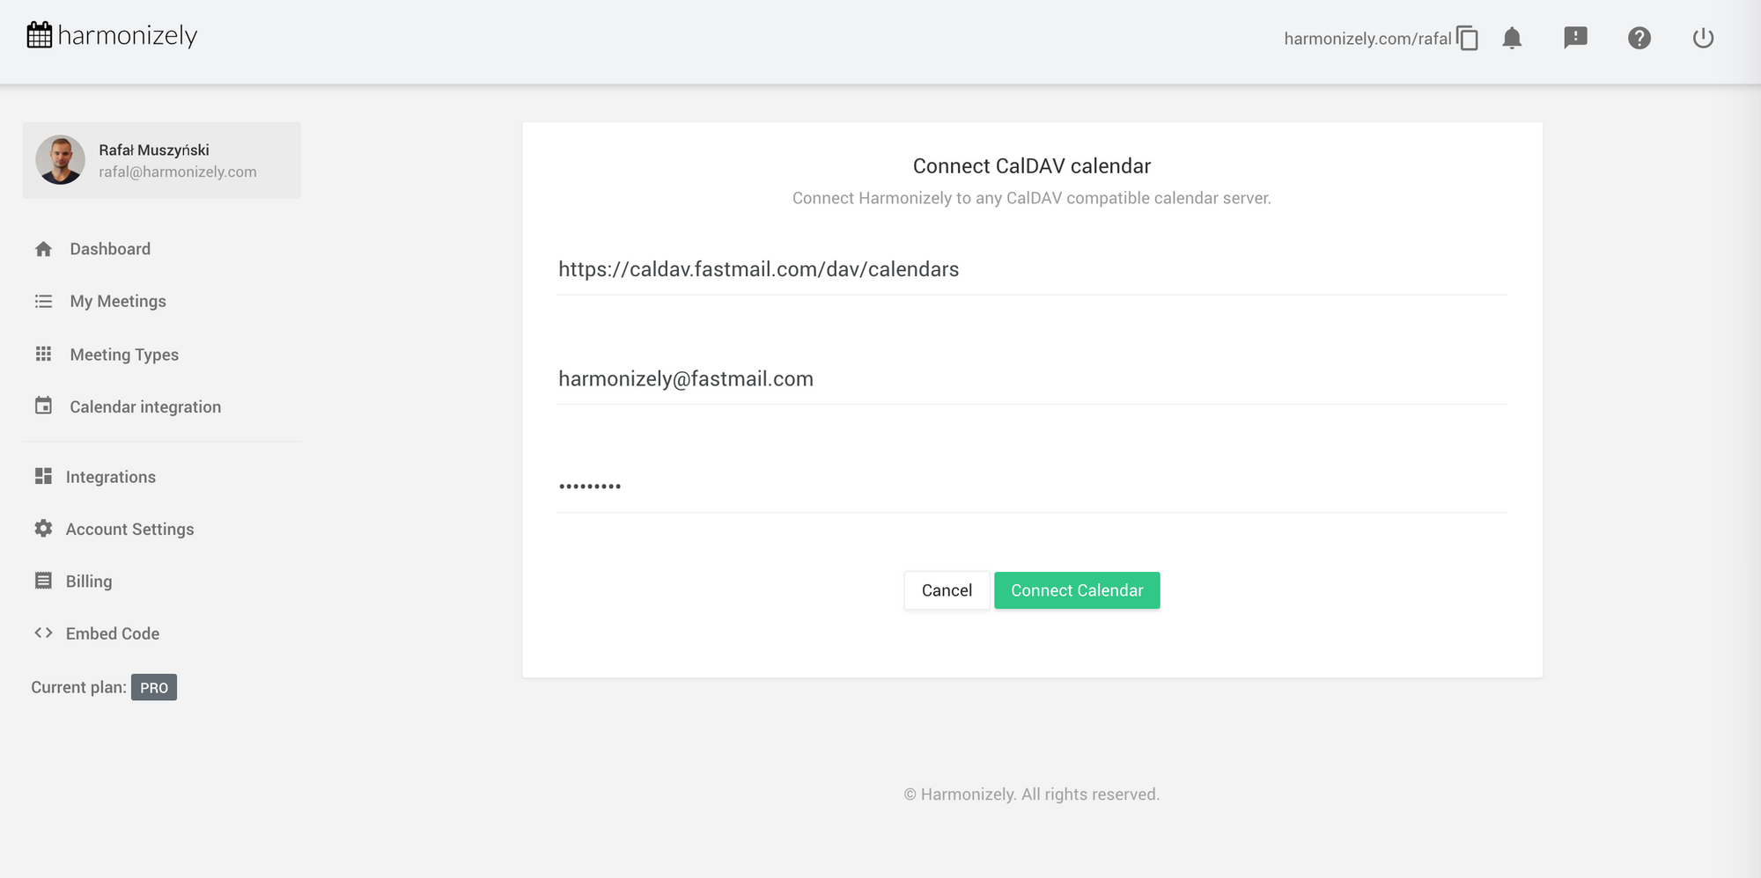Viewport: 1761px width, 878px height.
Task: Click the Account Settings gear icon
Action: click(43, 528)
